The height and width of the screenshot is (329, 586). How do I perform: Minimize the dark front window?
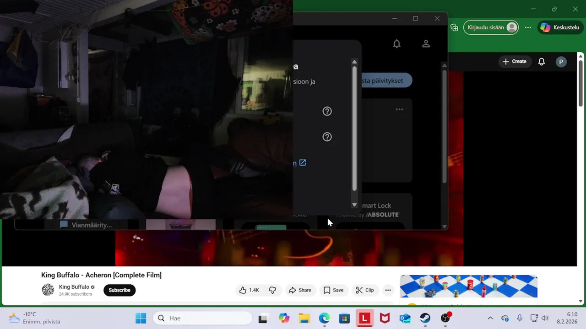coord(395,19)
